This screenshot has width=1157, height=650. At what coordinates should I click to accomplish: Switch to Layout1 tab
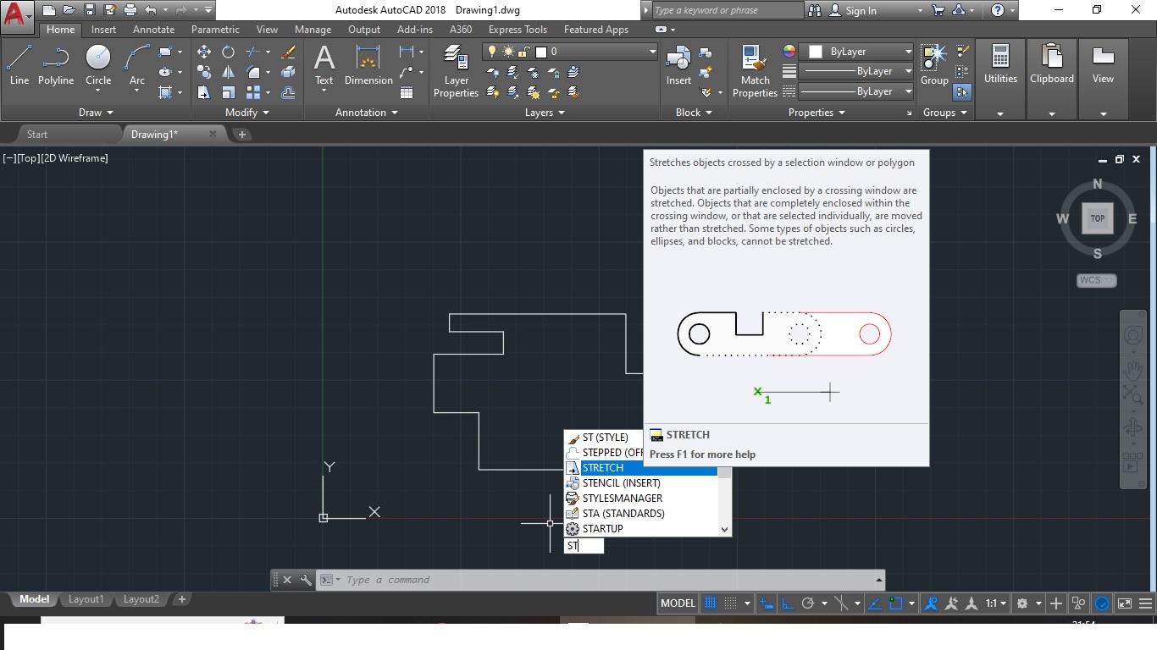pos(86,599)
